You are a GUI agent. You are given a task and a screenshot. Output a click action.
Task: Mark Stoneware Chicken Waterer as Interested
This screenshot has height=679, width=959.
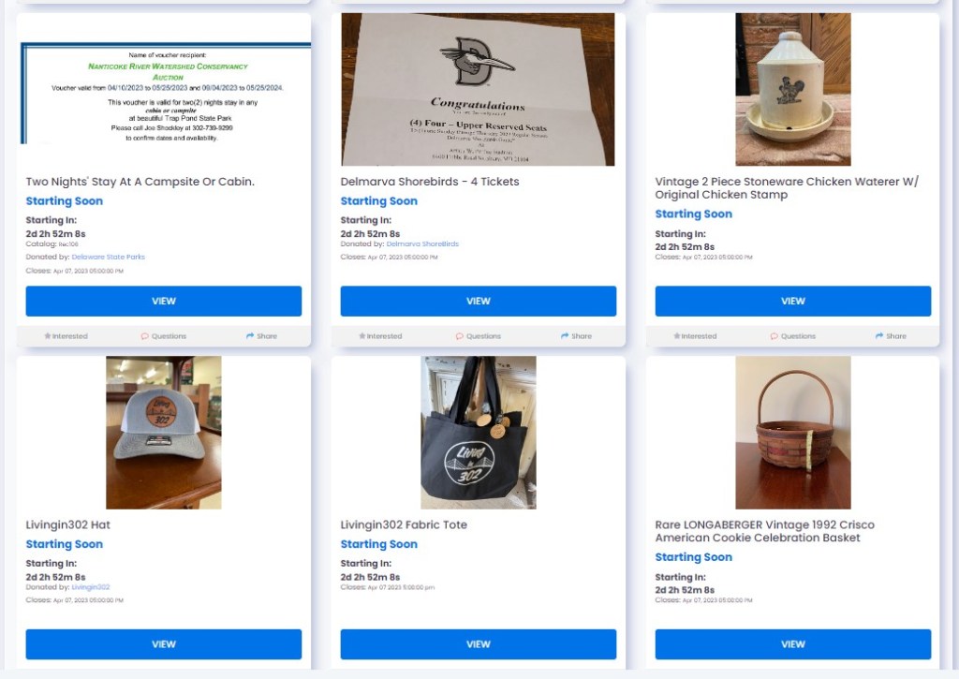point(695,336)
